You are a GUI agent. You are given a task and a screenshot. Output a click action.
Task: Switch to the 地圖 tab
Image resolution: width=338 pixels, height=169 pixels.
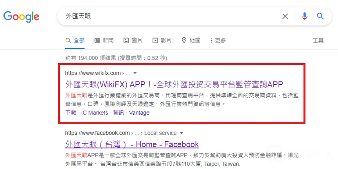click(x=191, y=41)
